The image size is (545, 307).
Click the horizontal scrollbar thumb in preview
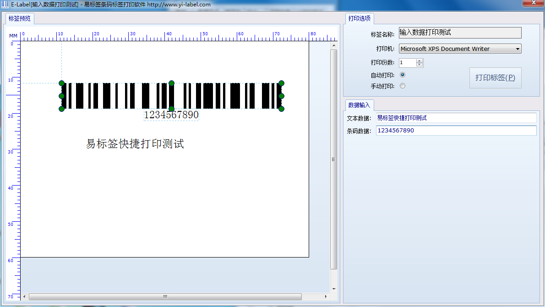(x=165, y=296)
